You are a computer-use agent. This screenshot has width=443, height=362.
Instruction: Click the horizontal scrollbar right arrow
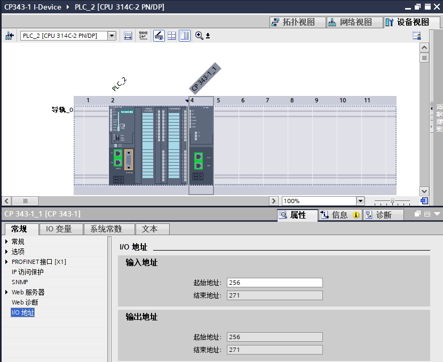pos(273,201)
